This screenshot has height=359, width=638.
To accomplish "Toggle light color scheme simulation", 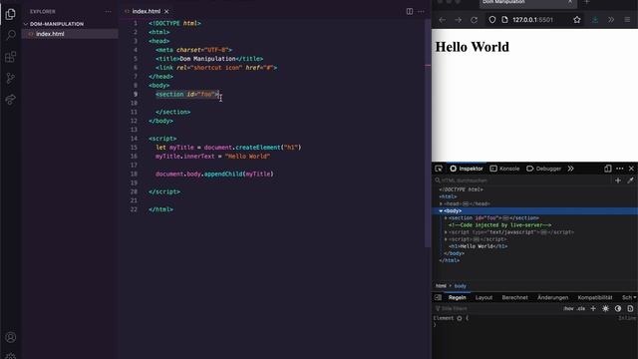I will [x=605, y=308].
